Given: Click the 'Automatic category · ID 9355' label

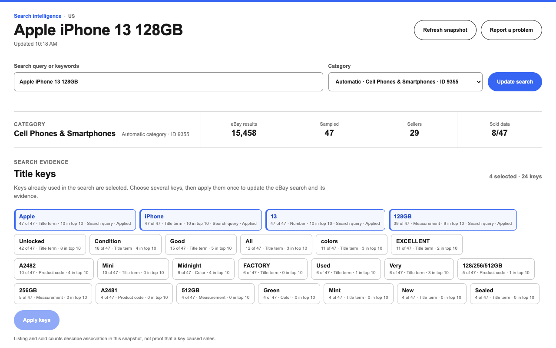Looking at the screenshot, I should click(x=156, y=134).
